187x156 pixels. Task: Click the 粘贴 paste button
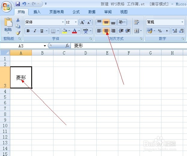tap(8, 25)
